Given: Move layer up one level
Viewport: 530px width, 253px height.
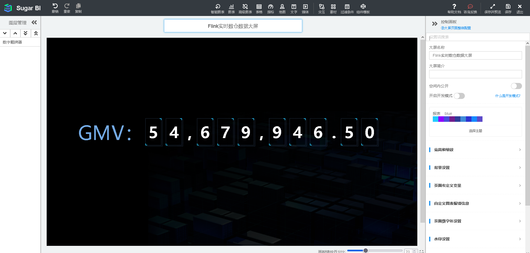Looking at the screenshot, I should [15, 33].
